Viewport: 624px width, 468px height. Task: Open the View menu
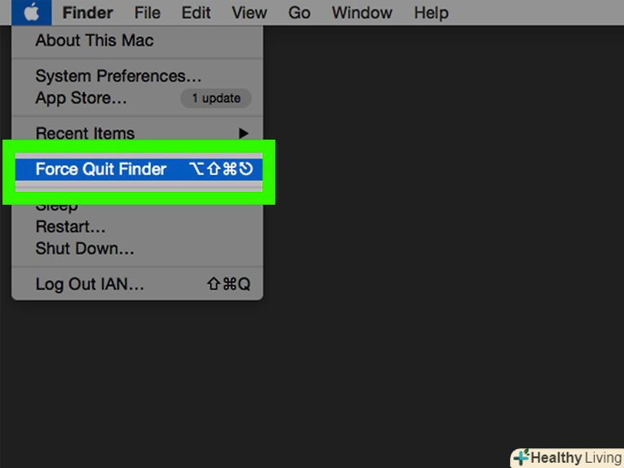[249, 13]
